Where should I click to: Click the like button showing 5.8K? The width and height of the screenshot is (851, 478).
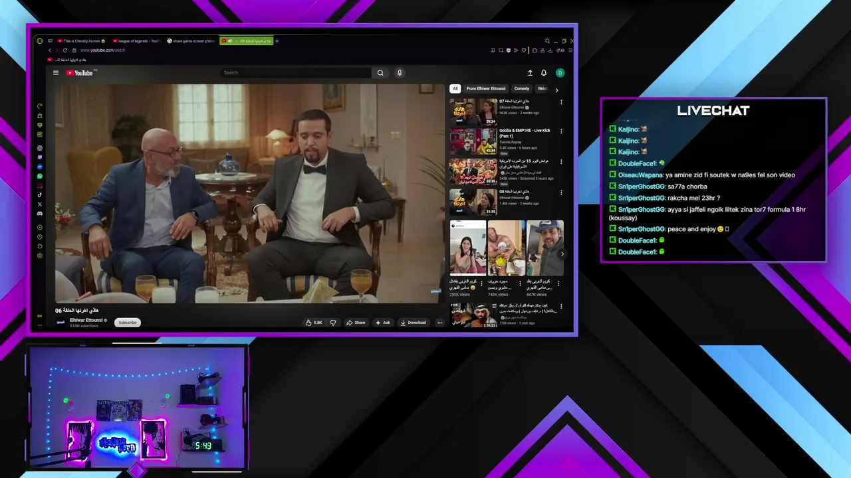(x=314, y=323)
